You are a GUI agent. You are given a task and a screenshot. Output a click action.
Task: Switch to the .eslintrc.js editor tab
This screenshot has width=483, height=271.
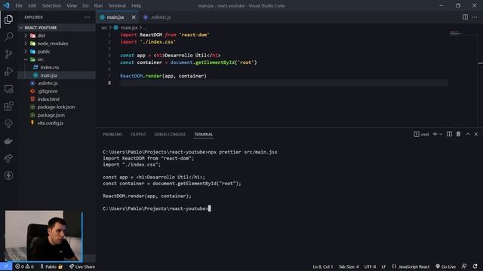(158, 17)
